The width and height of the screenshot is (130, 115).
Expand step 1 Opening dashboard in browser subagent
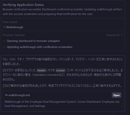33,41
